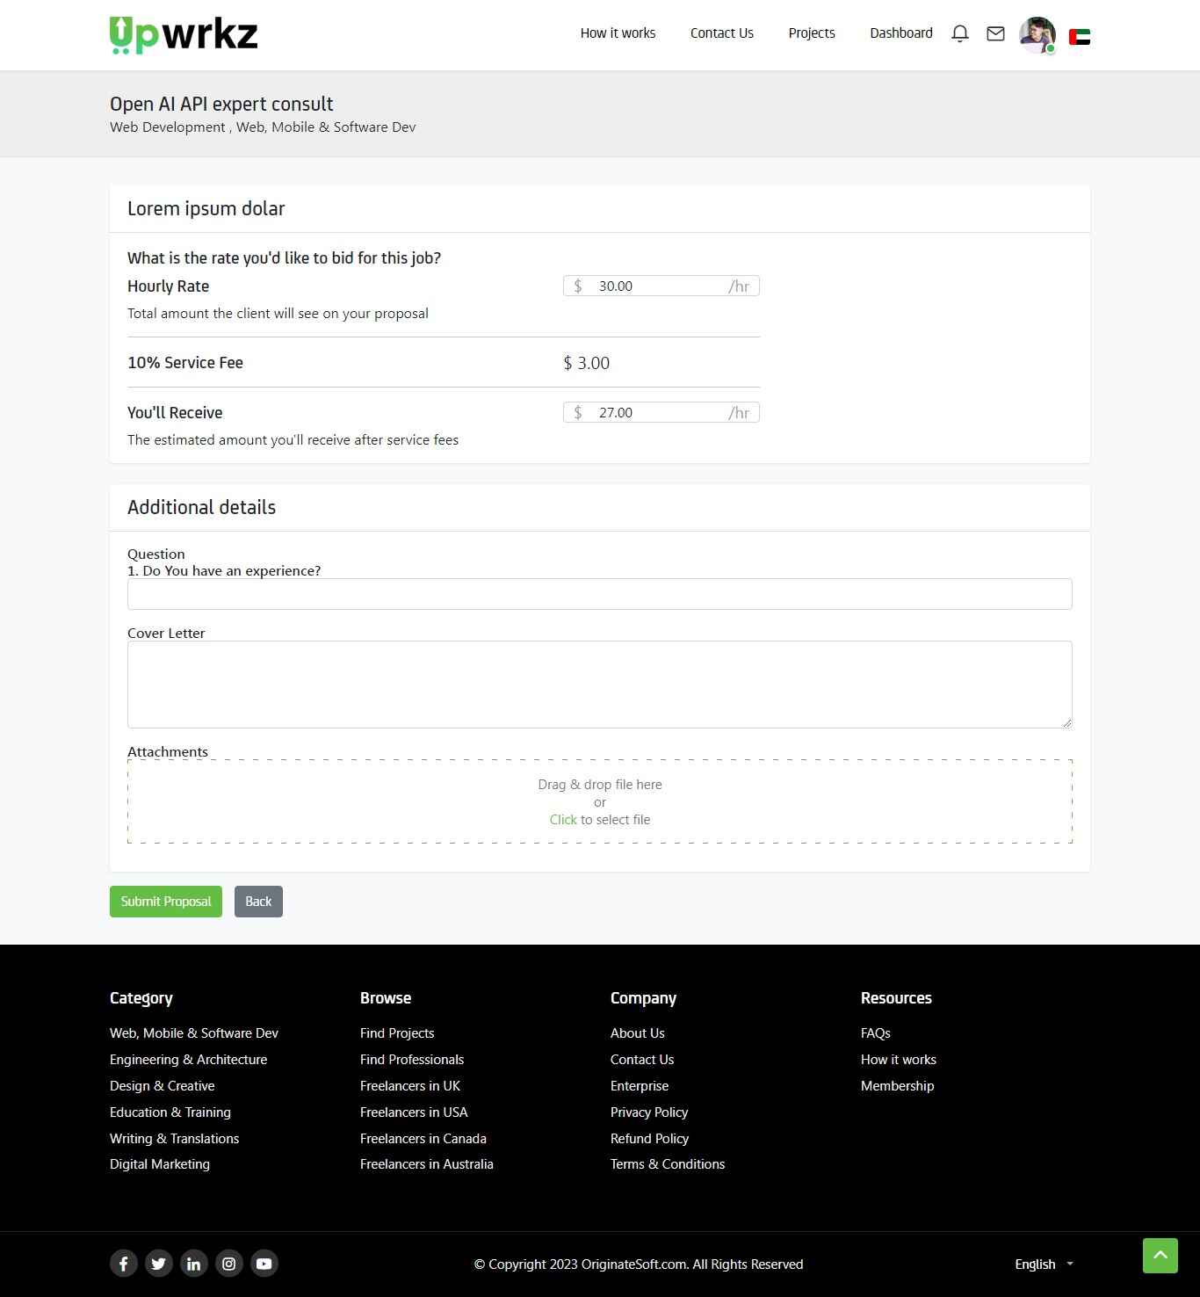1200x1297 pixels.
Task: Click the Back button
Action: coord(258,902)
